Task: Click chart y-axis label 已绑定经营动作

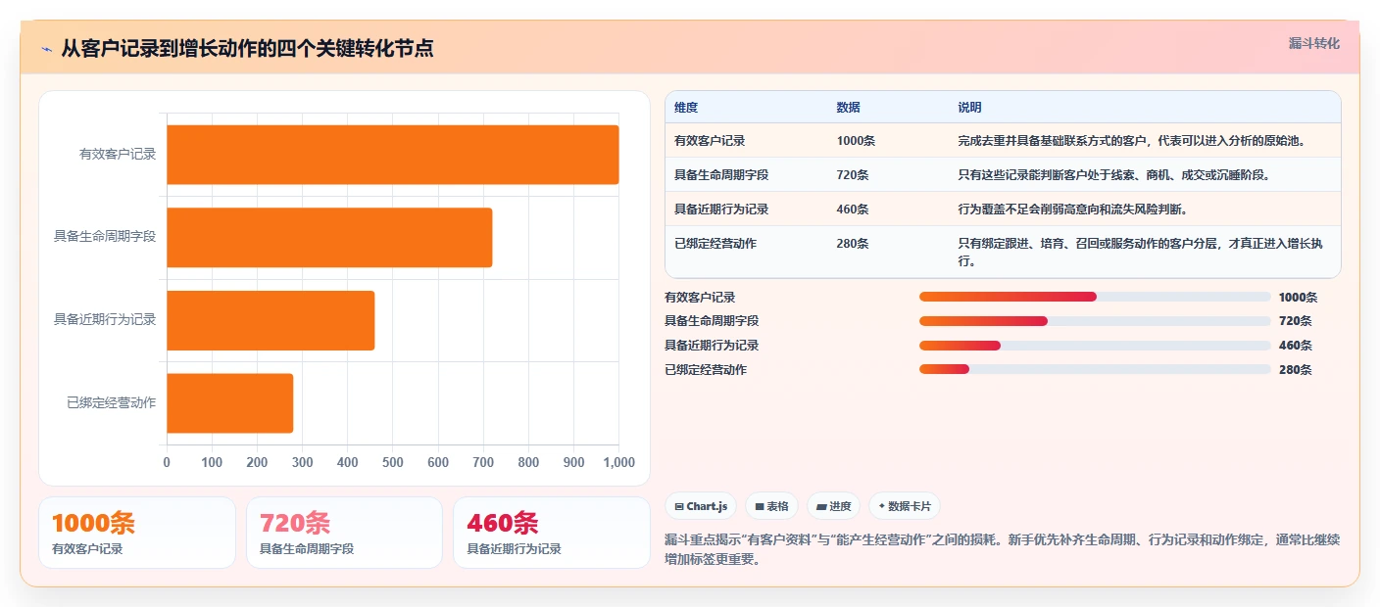Action: [x=112, y=403]
